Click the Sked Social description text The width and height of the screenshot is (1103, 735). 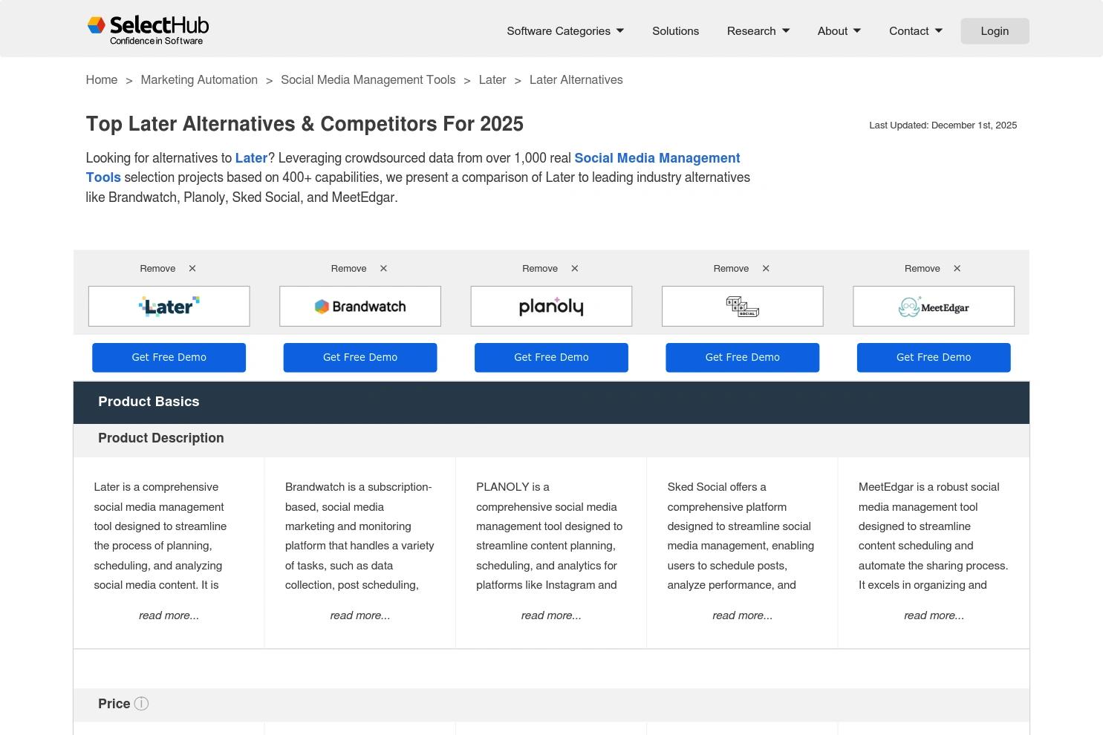(x=741, y=536)
